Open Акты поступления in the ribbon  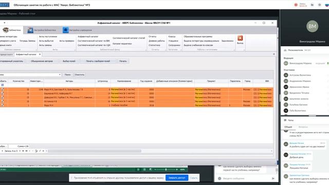click(x=48, y=36)
